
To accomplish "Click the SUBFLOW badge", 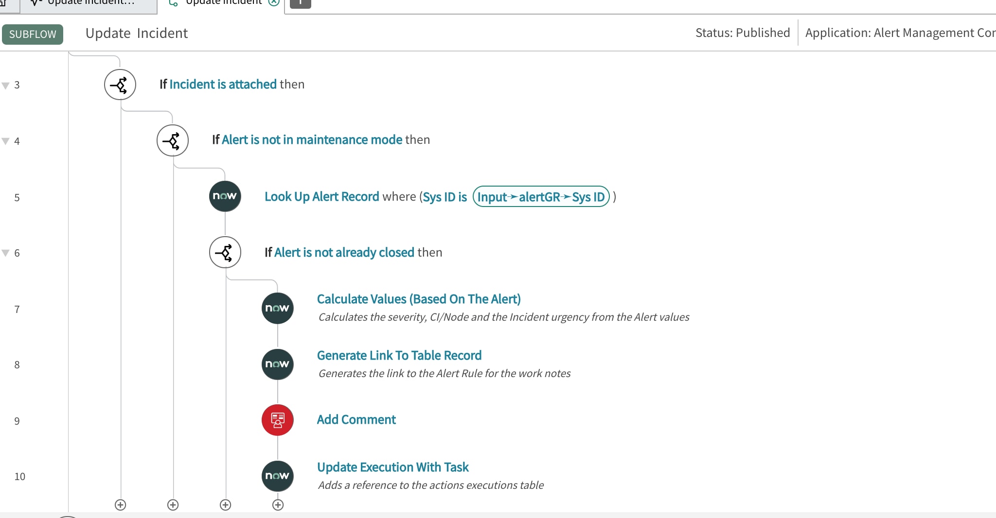I will [x=33, y=35].
